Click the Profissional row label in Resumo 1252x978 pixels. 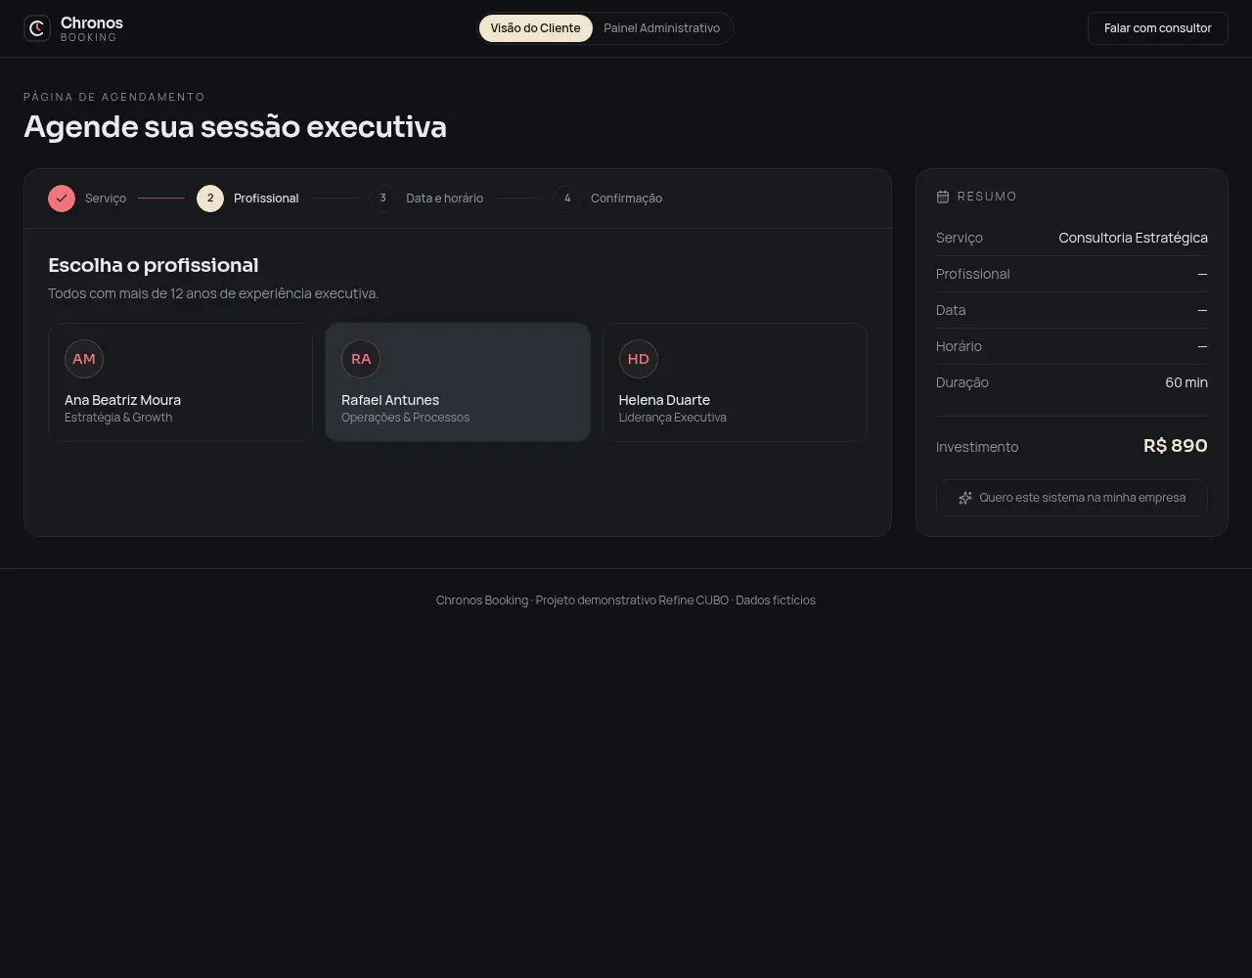coord(973,274)
